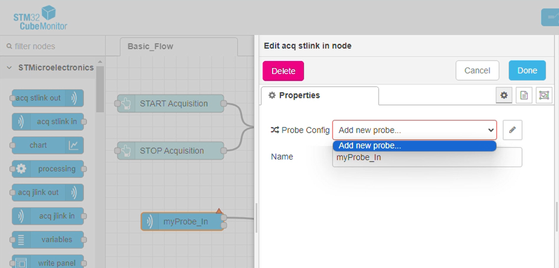Select the acq jlink in palette node
559x268 pixels.
(x=48, y=216)
